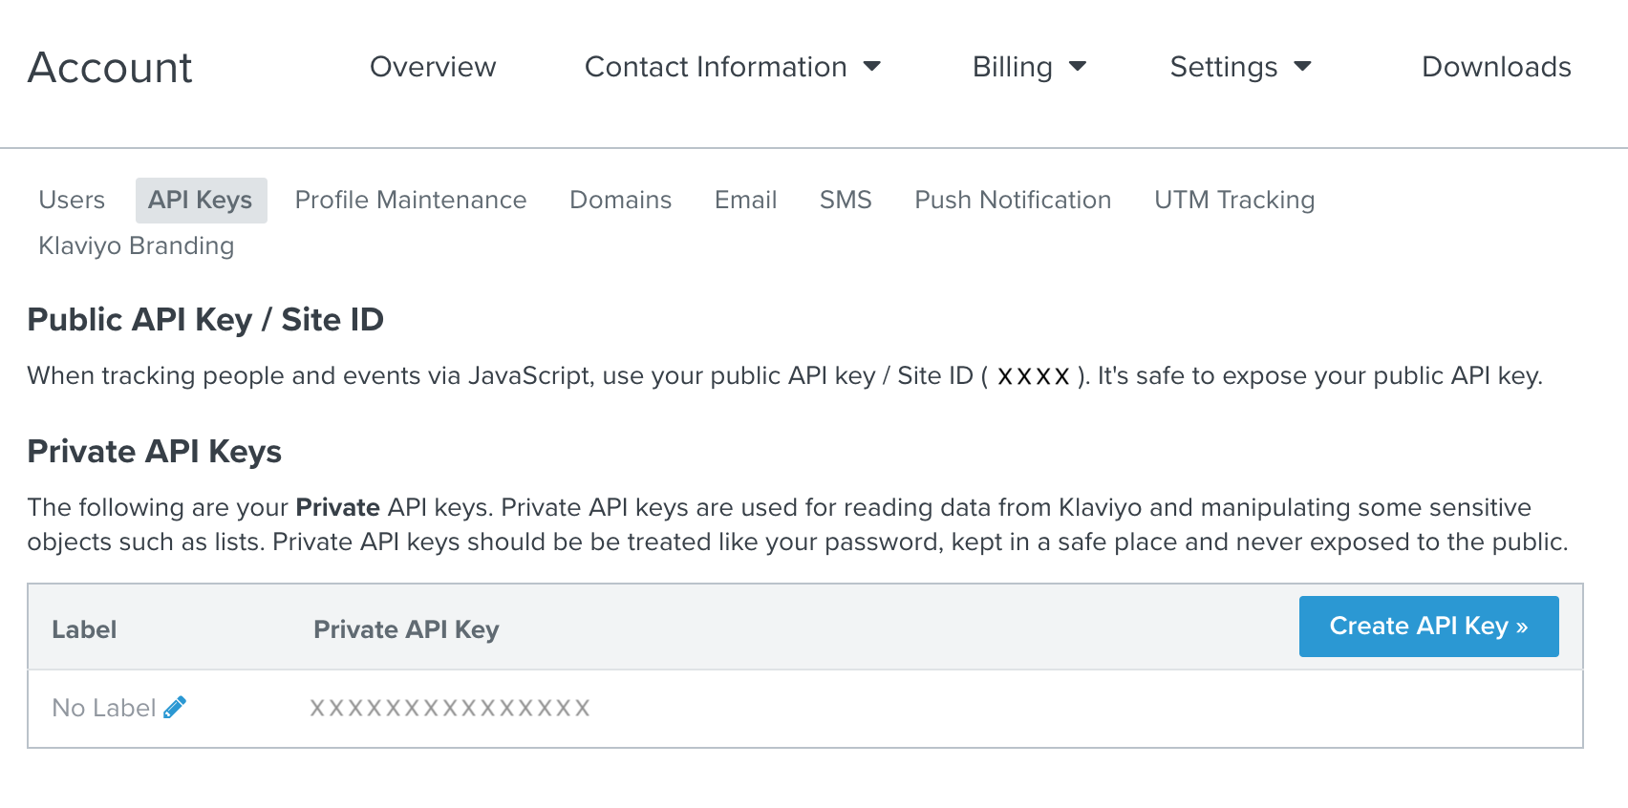
Task: Click the pencil edit label icon
Action: 175,708
